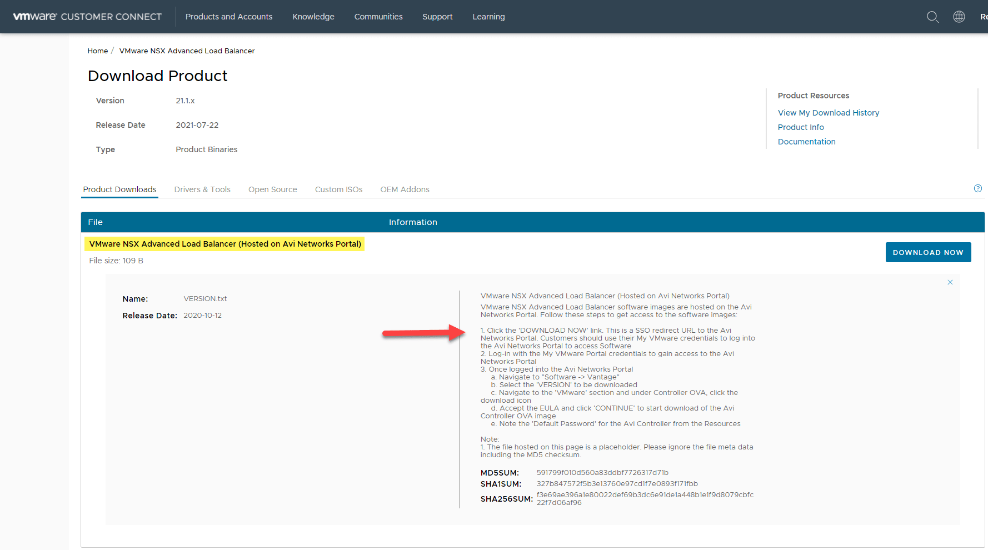Screen dimensions: 988x550
Task: Click the MD5SUM checksum value
Action: [602, 473]
